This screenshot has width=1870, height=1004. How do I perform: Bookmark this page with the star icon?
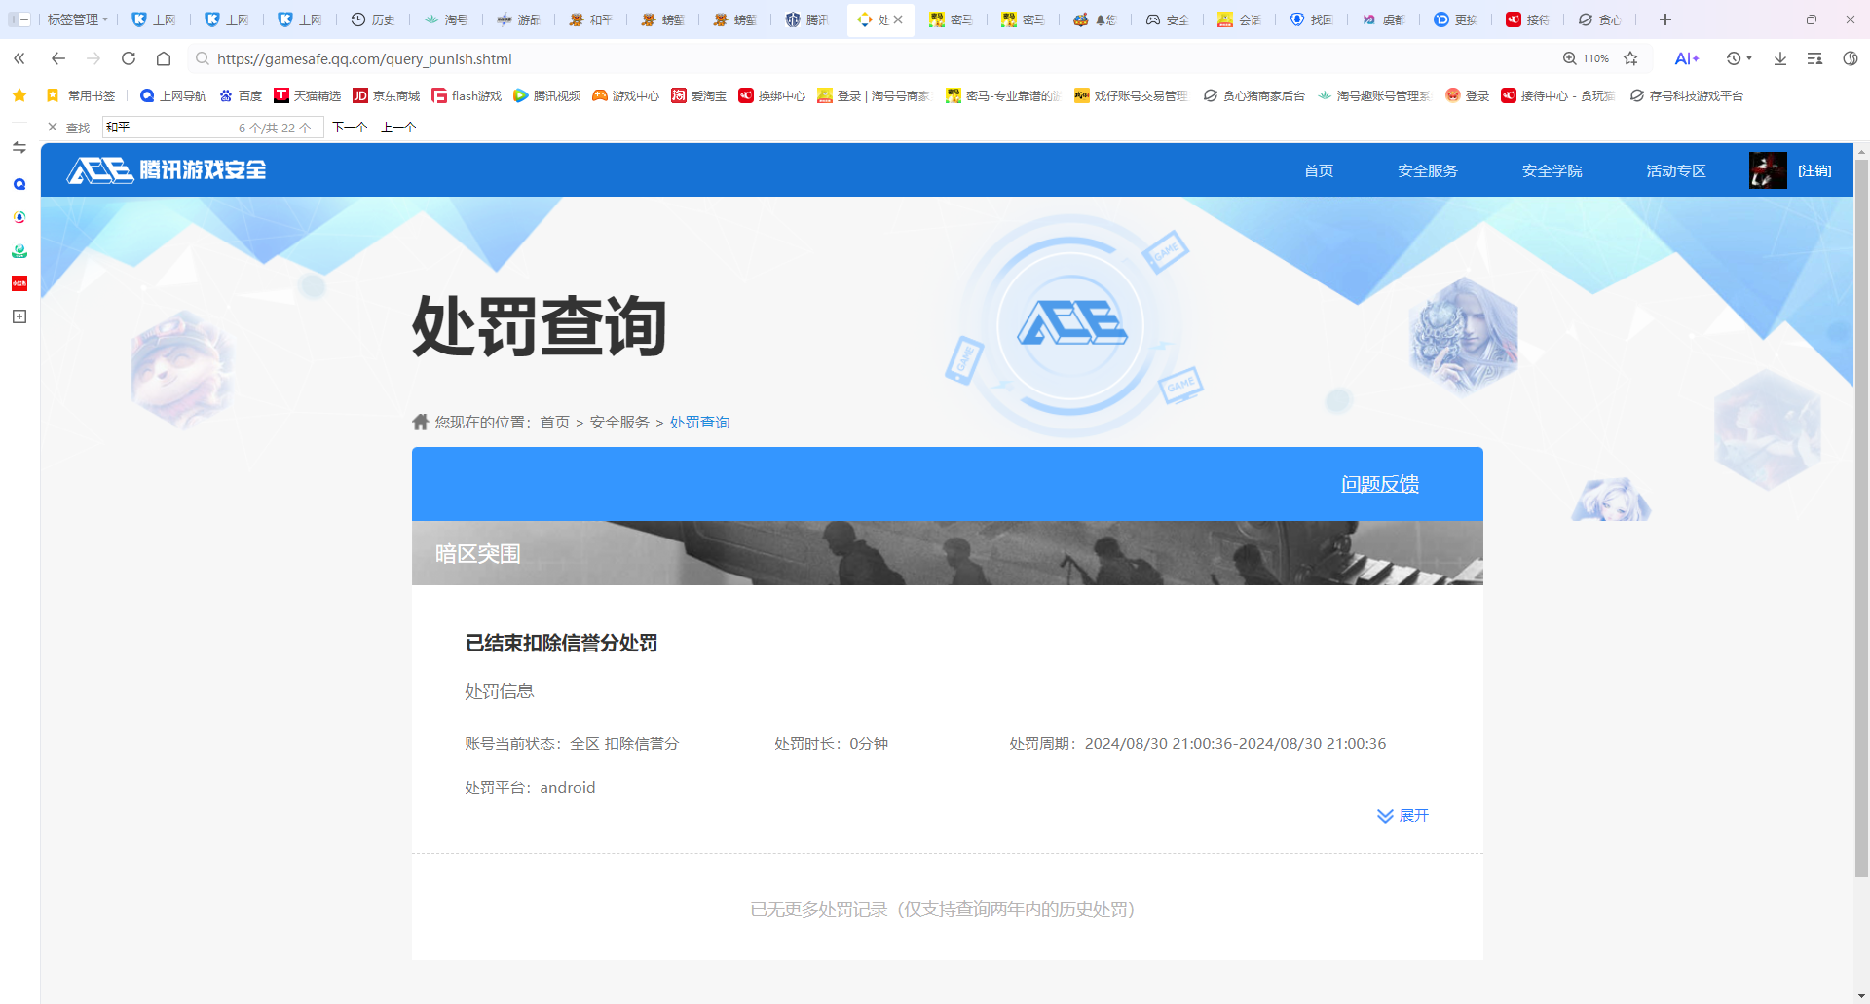coord(1632,58)
